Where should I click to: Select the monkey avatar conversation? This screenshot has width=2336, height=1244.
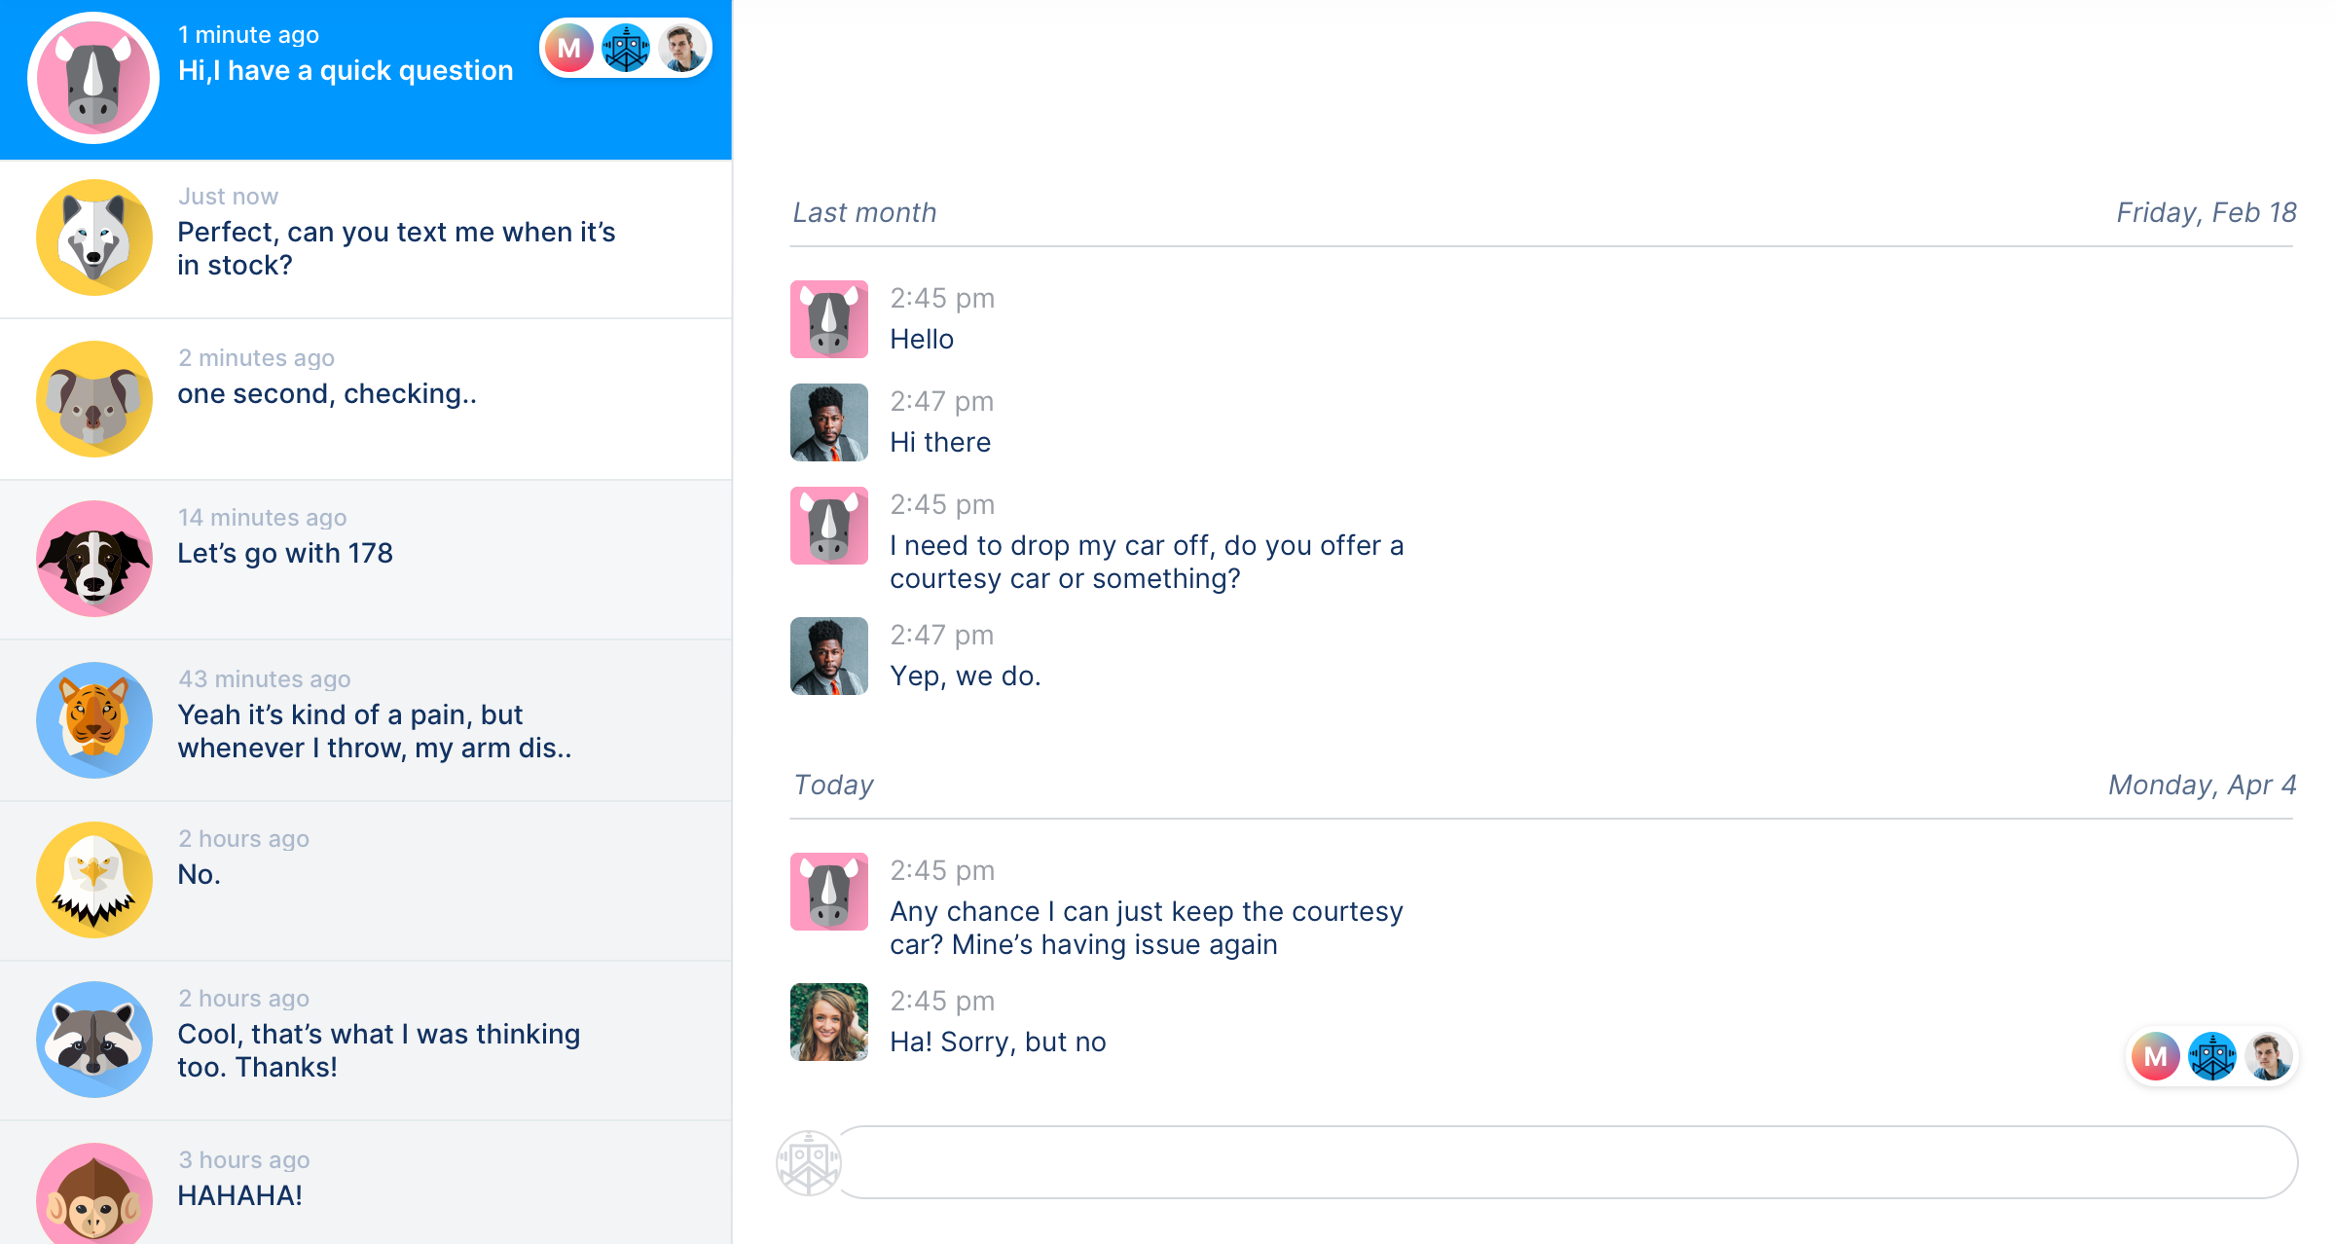93,1197
